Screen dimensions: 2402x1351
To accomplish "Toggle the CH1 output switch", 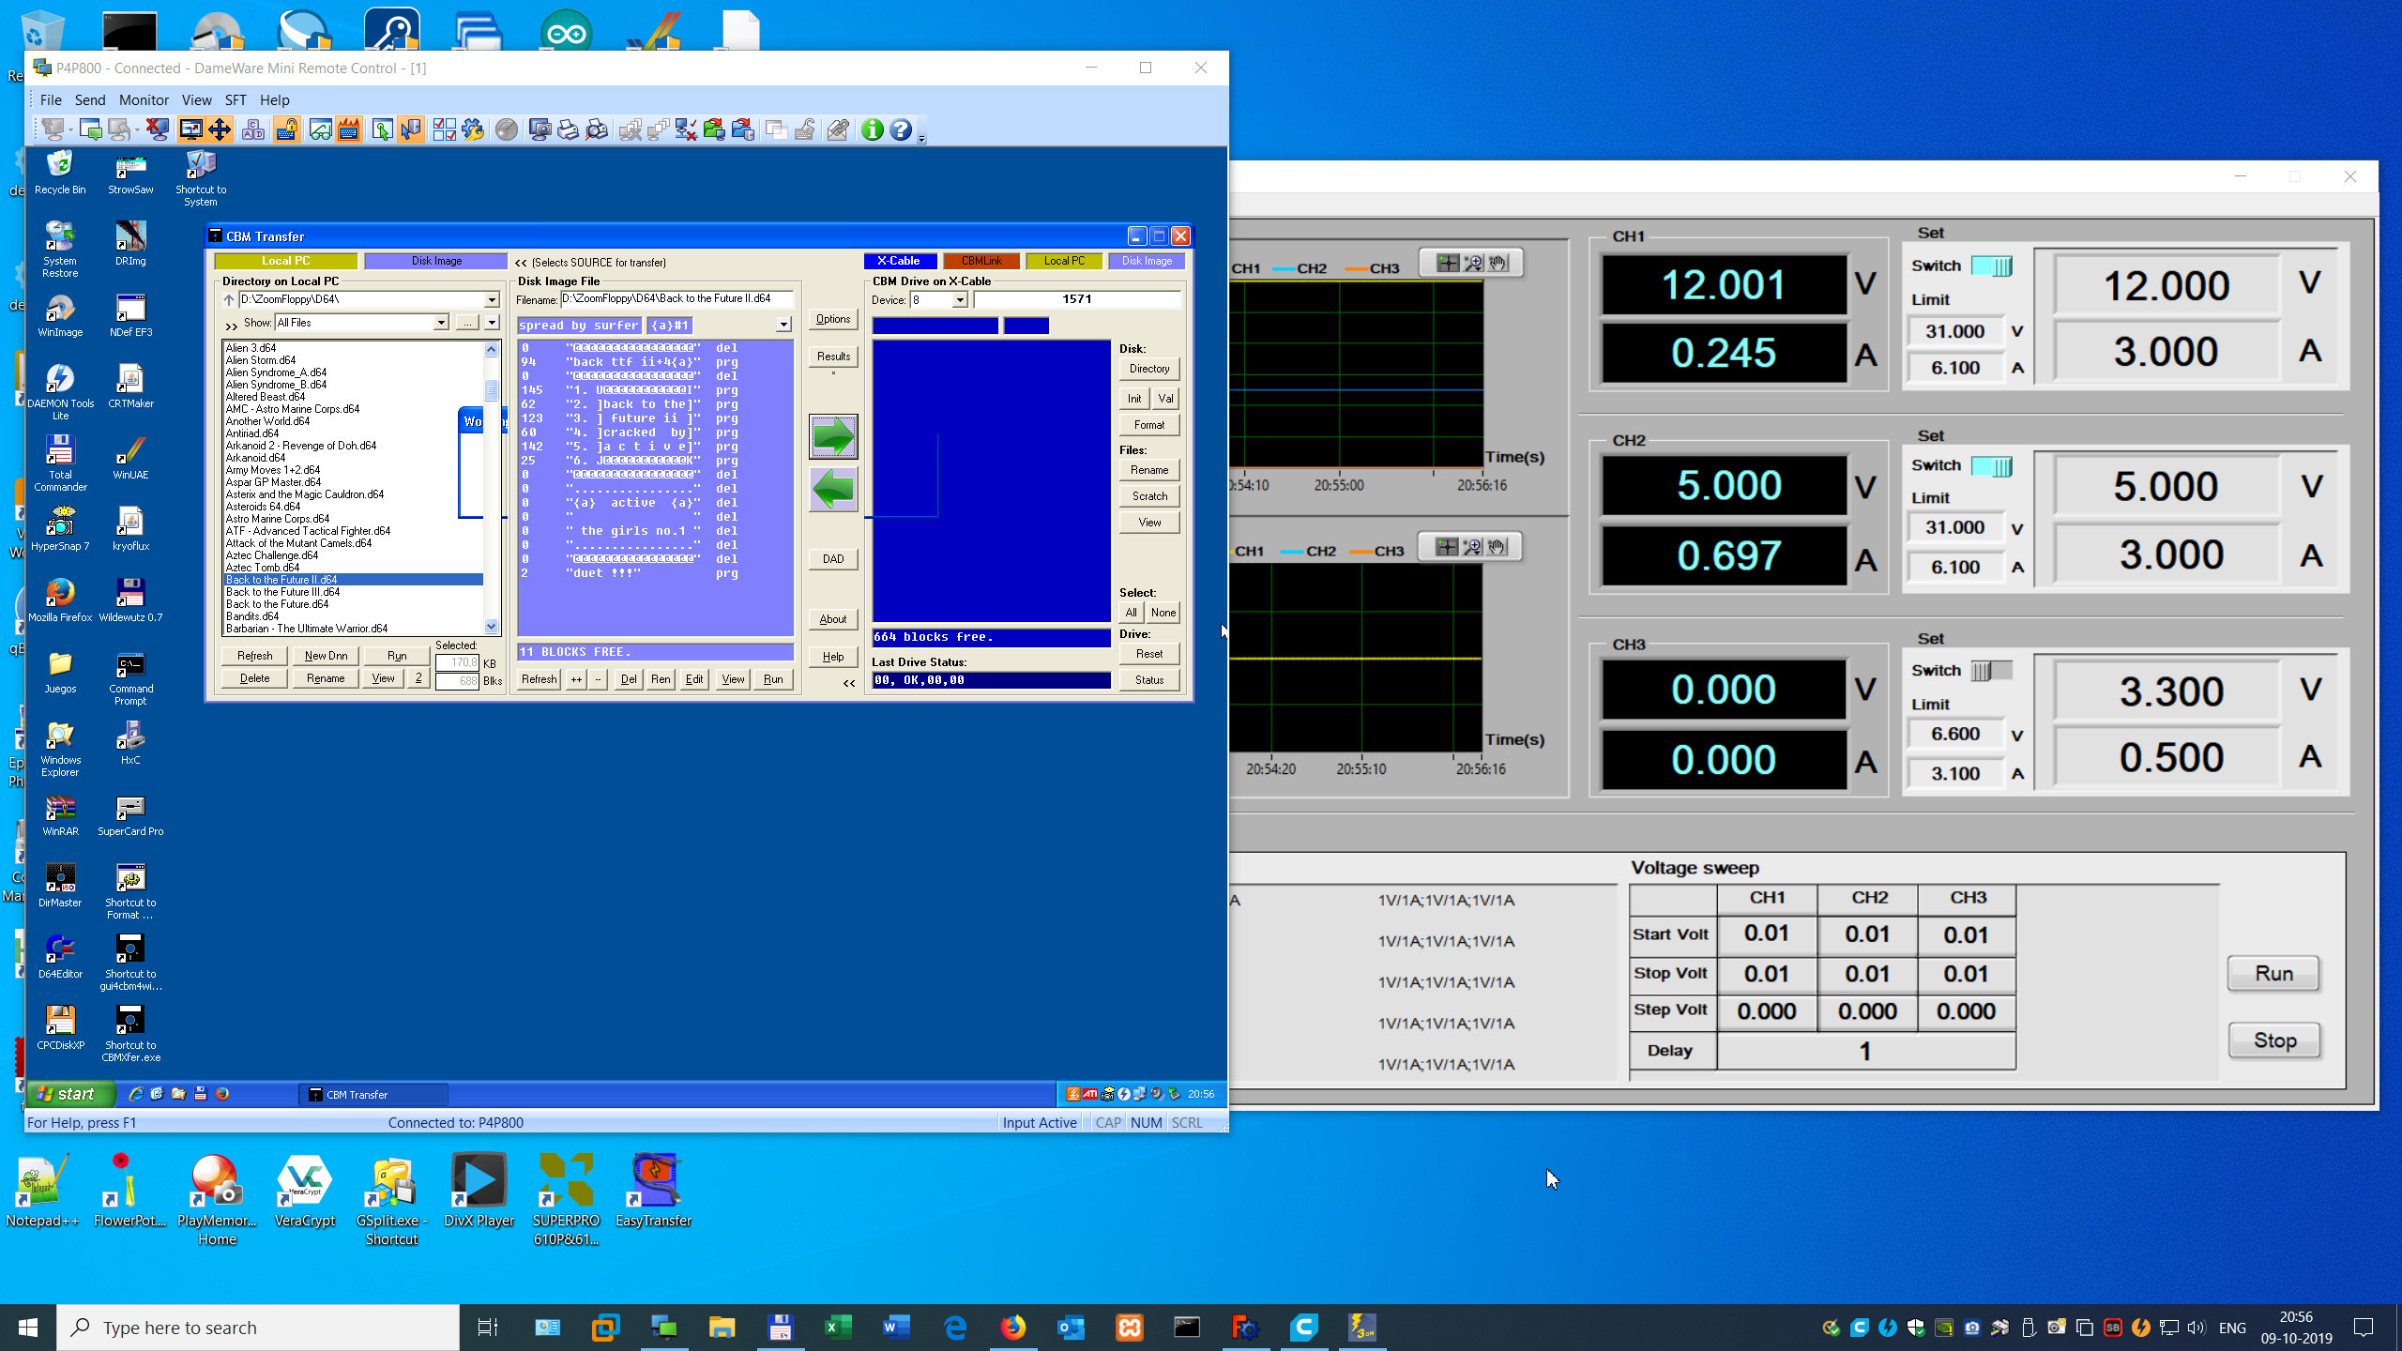I will [1991, 266].
